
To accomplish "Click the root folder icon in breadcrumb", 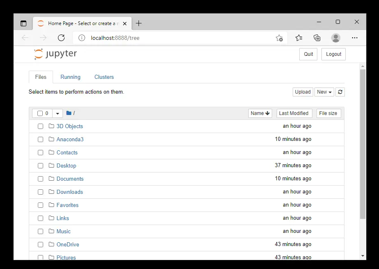I will tap(69, 113).
